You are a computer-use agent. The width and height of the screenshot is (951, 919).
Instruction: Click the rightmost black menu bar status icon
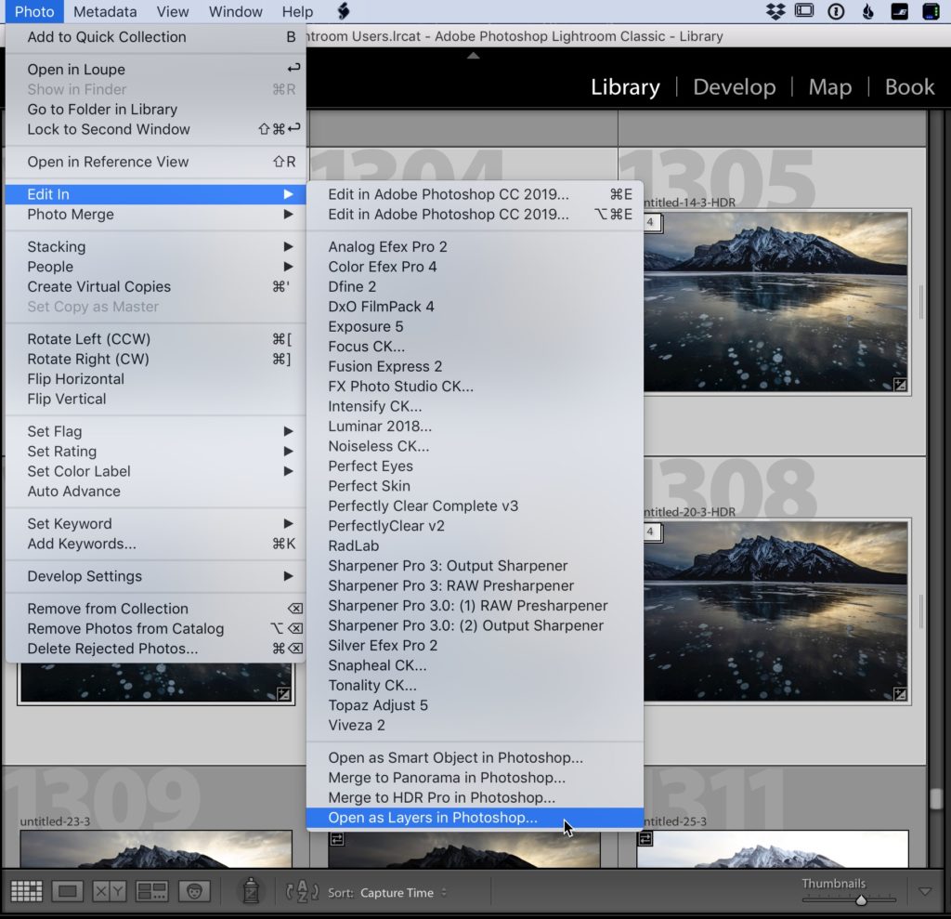point(931,11)
